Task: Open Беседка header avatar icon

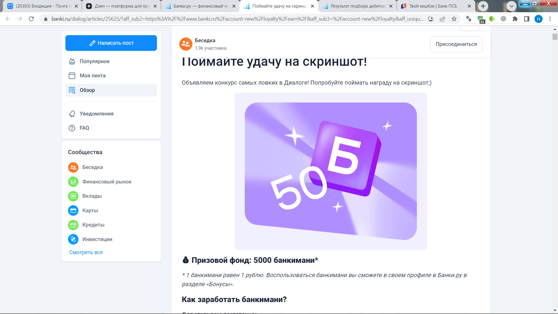Action: point(186,44)
